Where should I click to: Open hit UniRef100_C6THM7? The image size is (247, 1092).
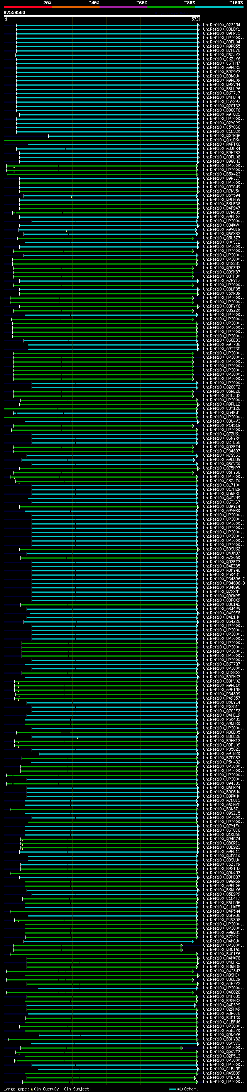point(221,63)
